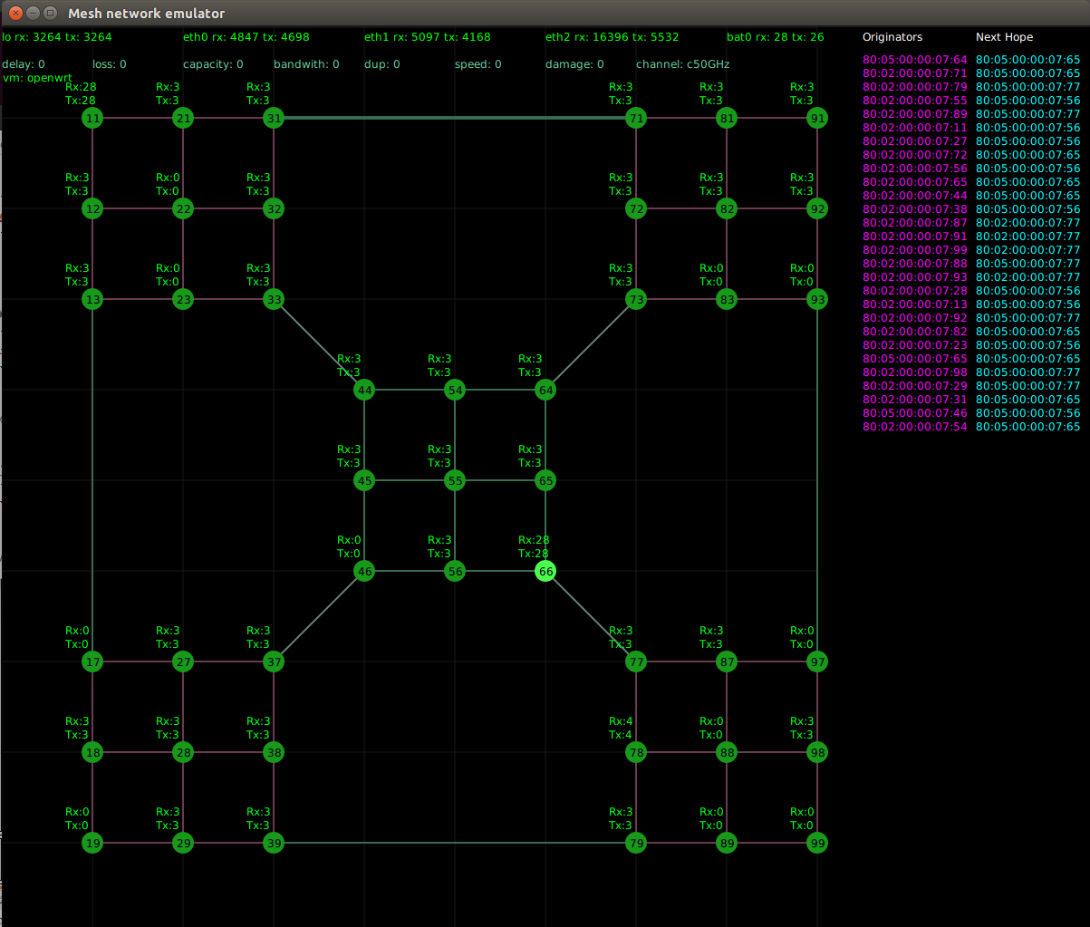Viewport: 1090px width, 927px height.
Task: Click mesh node 11
Action: pyautogui.click(x=92, y=118)
